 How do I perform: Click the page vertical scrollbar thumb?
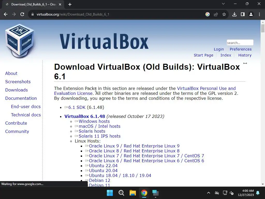tap(263, 28)
